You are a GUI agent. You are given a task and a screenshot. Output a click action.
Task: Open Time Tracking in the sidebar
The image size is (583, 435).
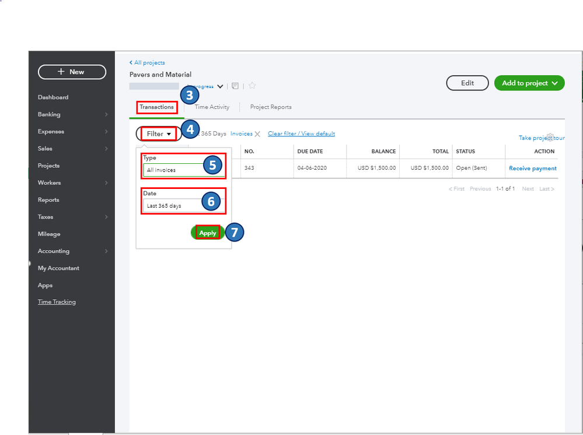coord(57,301)
